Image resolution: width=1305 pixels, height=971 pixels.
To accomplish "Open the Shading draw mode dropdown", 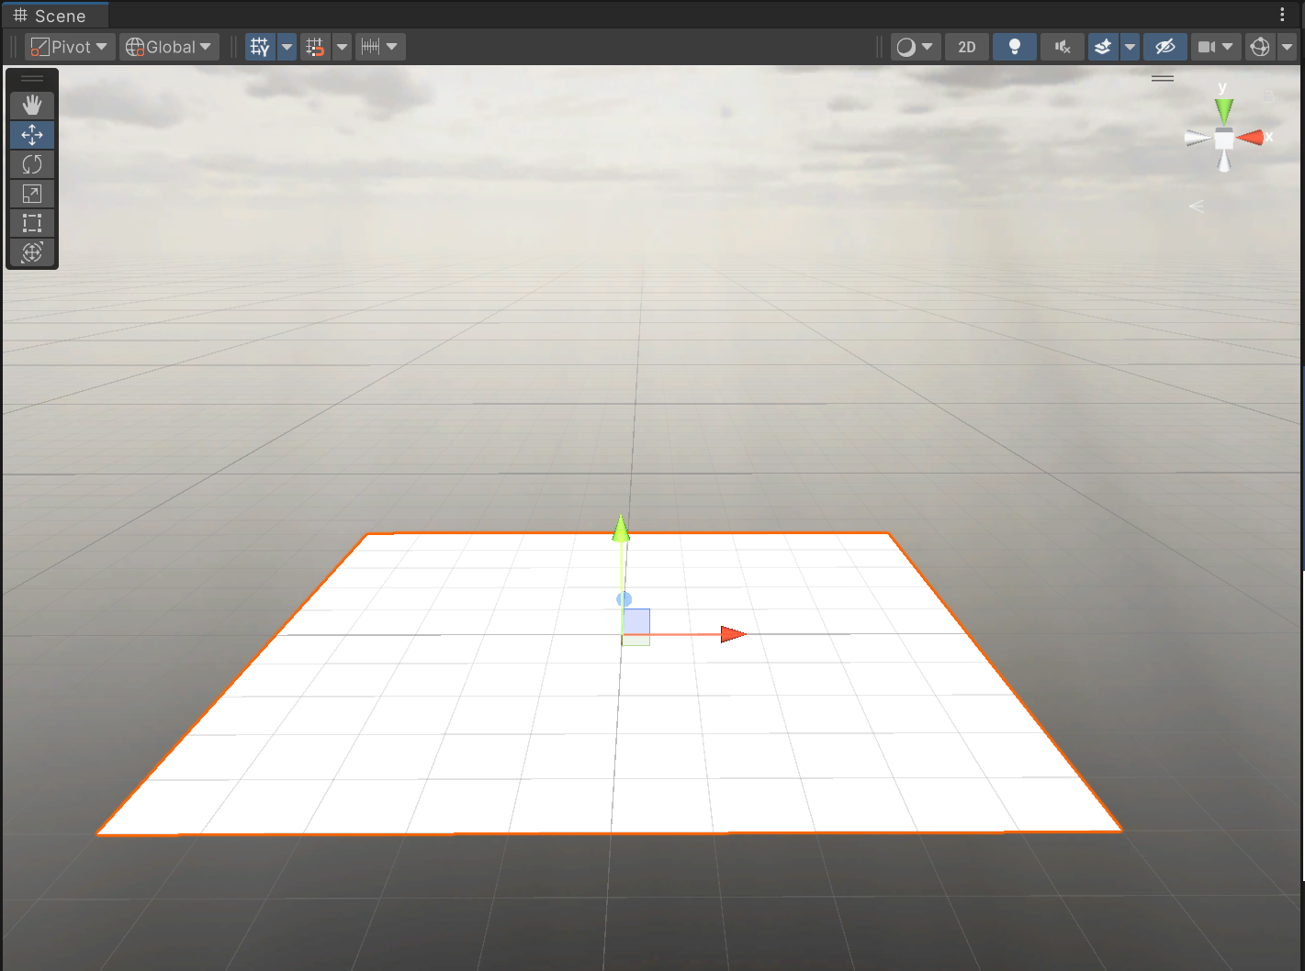I will click(x=915, y=47).
